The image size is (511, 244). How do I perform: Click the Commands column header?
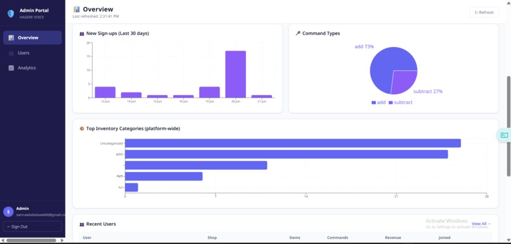(x=337, y=238)
